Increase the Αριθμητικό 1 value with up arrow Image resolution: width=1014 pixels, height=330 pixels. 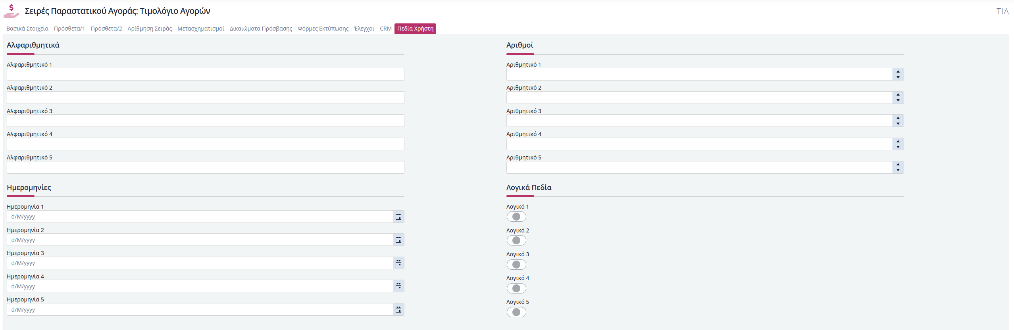898,72
